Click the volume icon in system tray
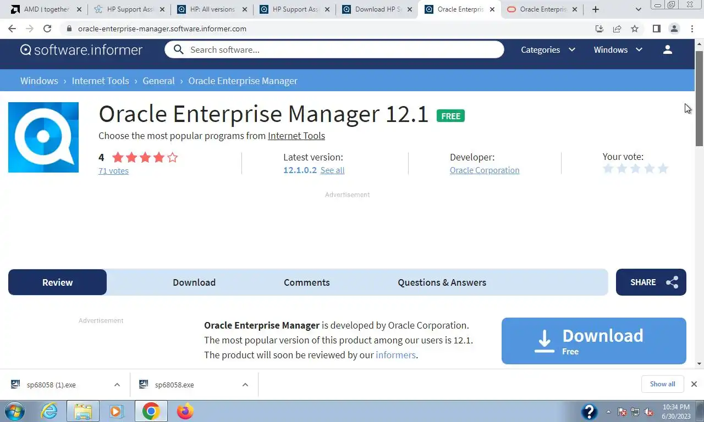The image size is (704, 422). pos(648,412)
